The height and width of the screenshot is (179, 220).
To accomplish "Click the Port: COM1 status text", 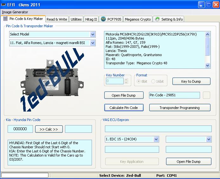I will pos(166,176).
